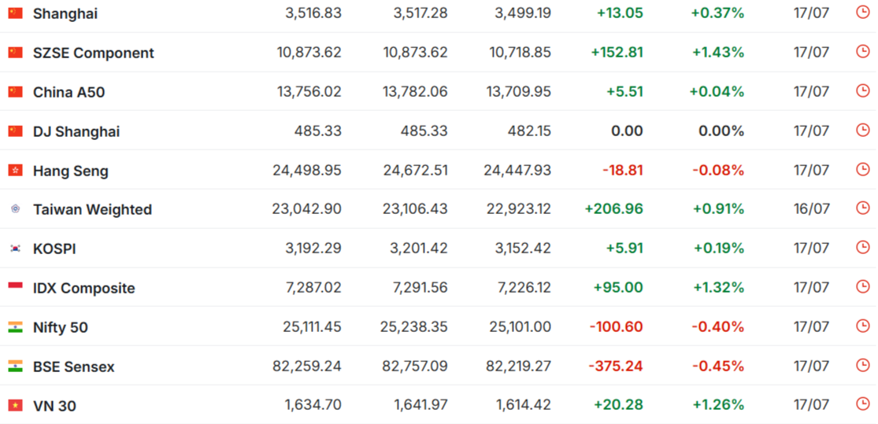The height and width of the screenshot is (424, 878).
Task: Select the China A50 index name
Action: click(x=69, y=92)
